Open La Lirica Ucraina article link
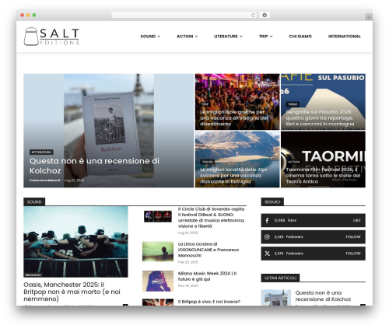This screenshot has width=389, height=329. click(209, 250)
